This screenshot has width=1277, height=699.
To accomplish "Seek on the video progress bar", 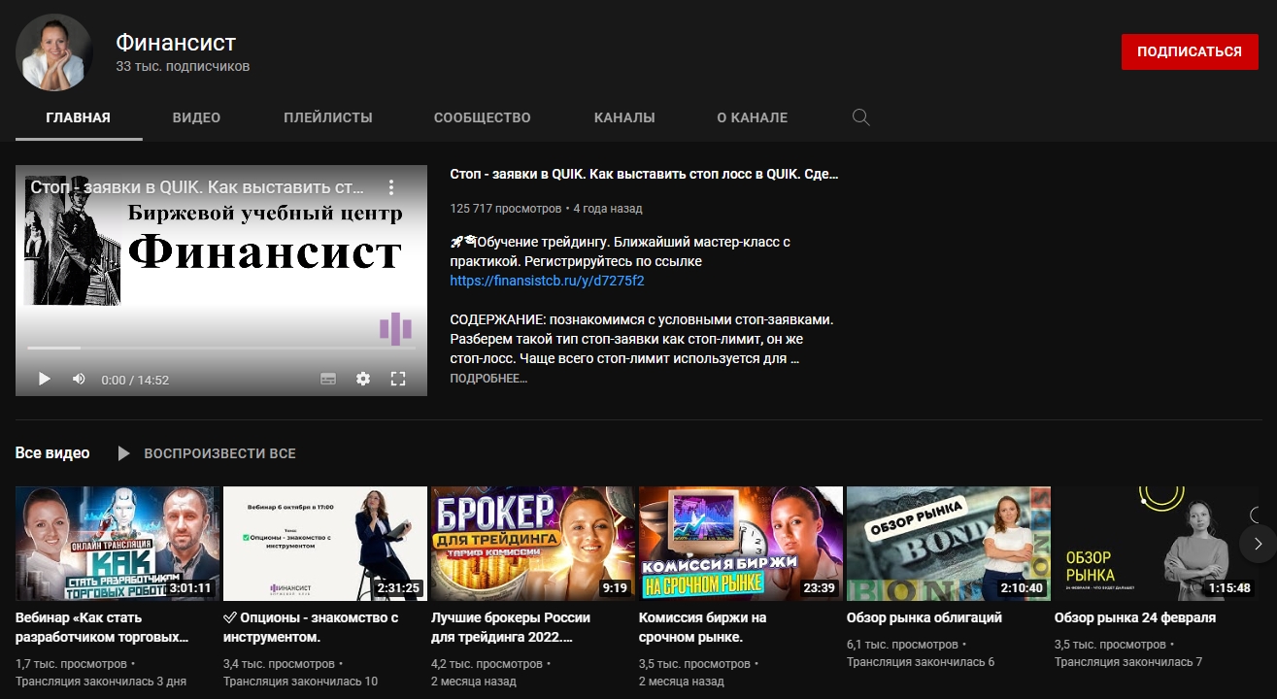I will click(x=221, y=348).
